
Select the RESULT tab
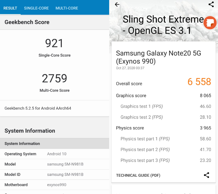[10, 8]
